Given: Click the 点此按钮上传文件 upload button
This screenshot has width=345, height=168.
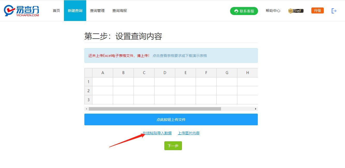Looking at the screenshot, I should (x=171, y=119).
